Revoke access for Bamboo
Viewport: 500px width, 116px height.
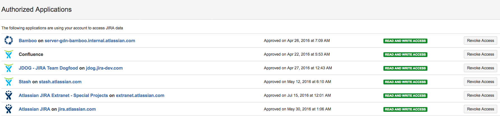point(480,41)
